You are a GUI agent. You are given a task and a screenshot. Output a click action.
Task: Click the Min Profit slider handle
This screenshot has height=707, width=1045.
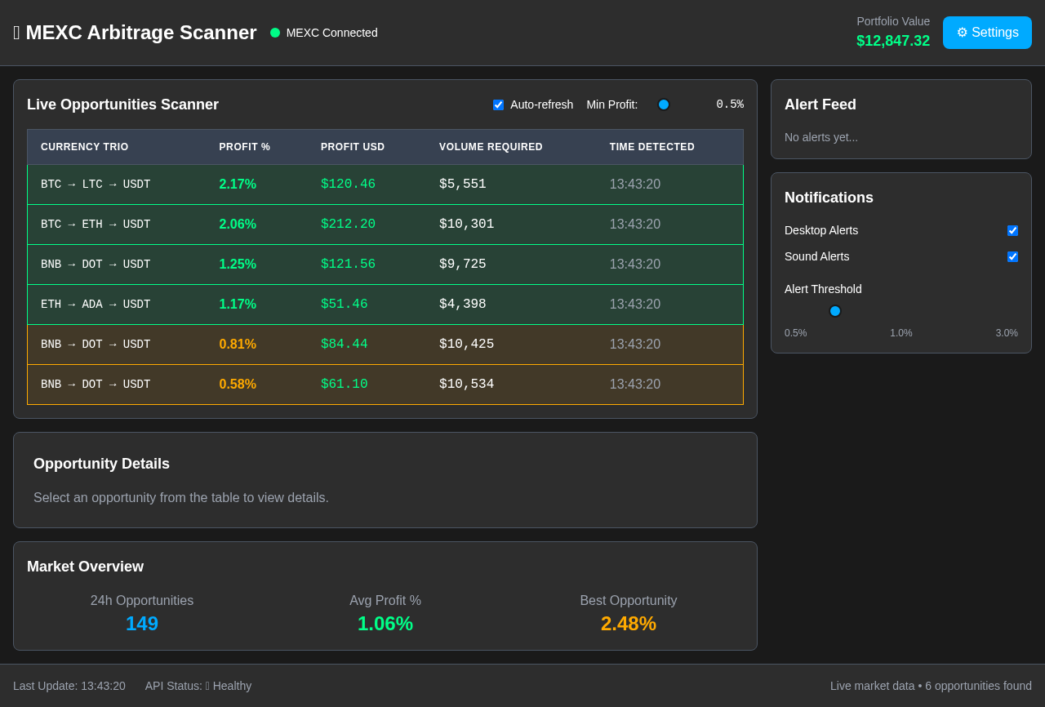pyautogui.click(x=664, y=104)
